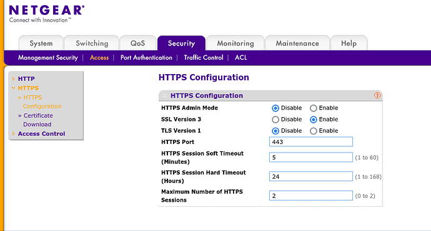Click the large HTTPS Configuration page heading
The width and height of the screenshot is (431, 231).
[x=204, y=77]
